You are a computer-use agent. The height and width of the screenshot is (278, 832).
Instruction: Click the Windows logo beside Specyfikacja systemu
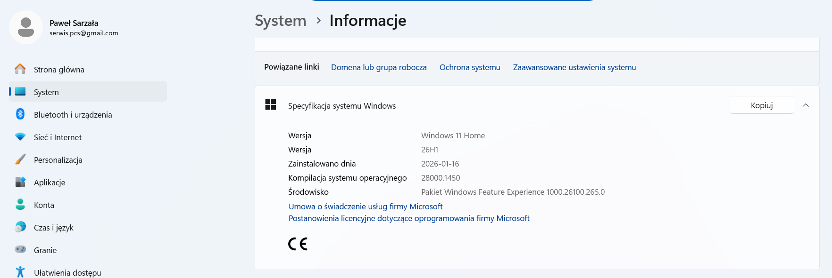(271, 105)
